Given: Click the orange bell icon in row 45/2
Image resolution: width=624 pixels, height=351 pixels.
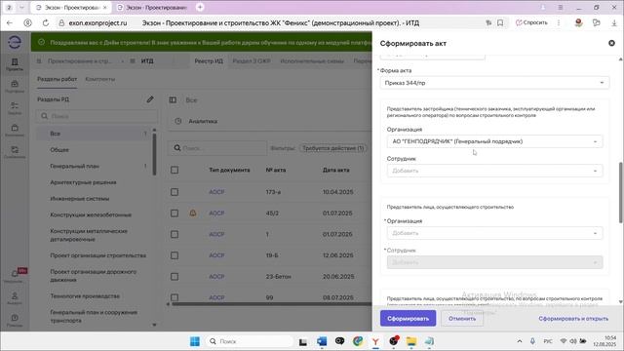Looking at the screenshot, I should coord(193,214).
